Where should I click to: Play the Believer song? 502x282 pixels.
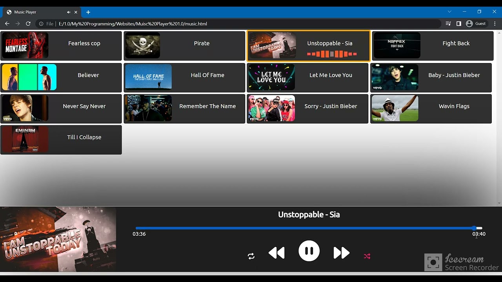[x=61, y=78]
